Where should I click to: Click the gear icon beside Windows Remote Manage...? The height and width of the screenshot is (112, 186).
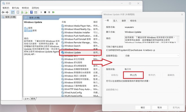pos(62,42)
